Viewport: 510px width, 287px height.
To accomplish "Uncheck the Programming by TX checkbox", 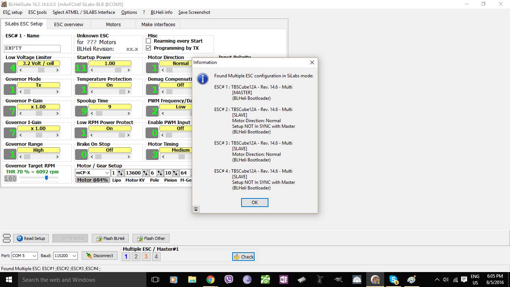I will click(149, 48).
